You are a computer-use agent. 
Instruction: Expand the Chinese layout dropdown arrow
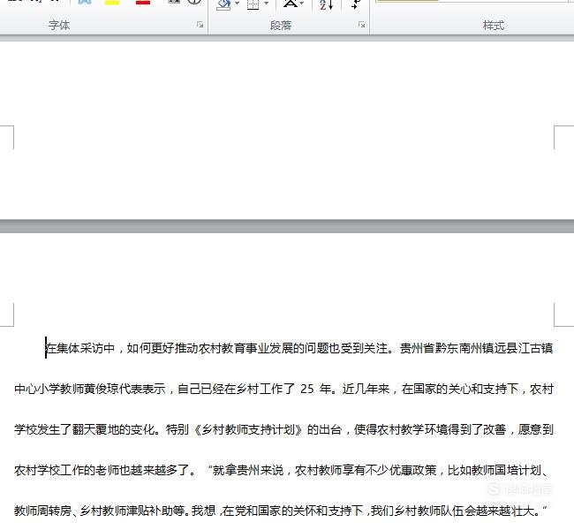pyautogui.click(x=302, y=3)
